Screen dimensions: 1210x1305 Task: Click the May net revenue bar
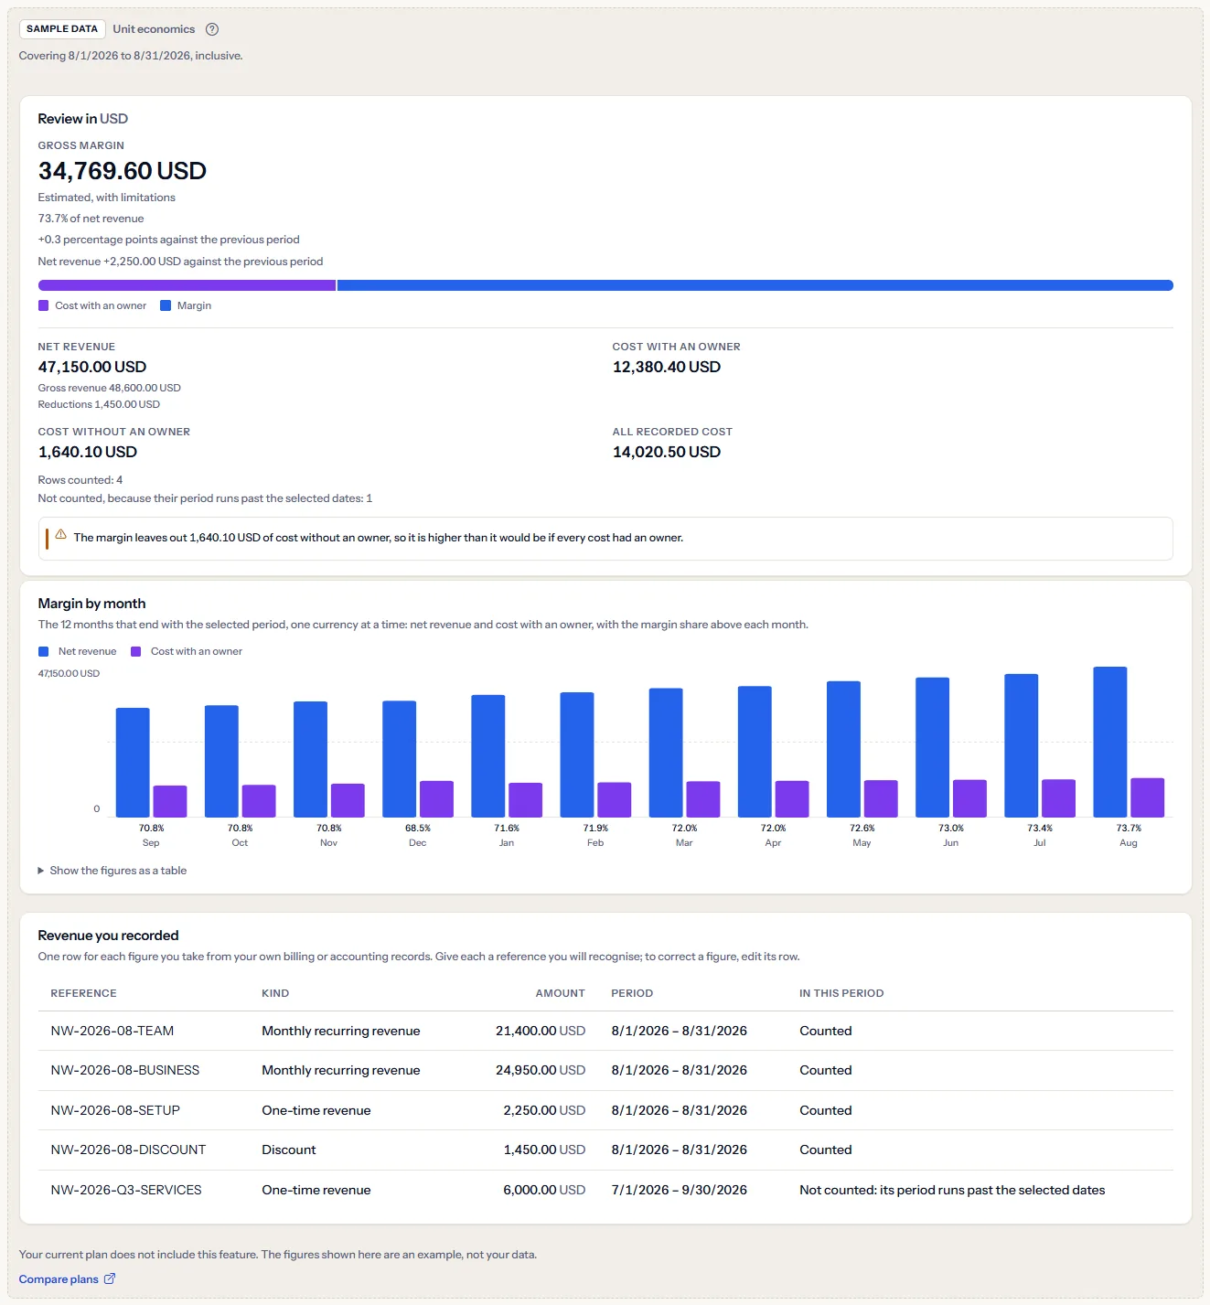(843, 749)
